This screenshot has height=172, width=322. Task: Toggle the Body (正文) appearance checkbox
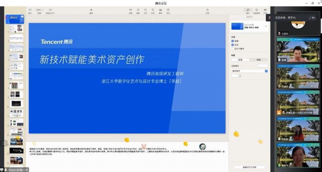[232, 45]
